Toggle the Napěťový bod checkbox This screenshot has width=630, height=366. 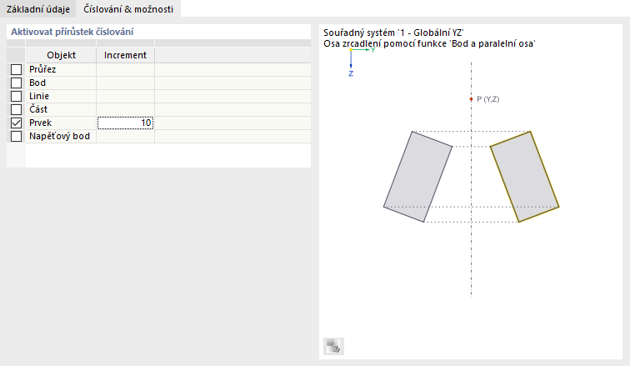coord(16,137)
